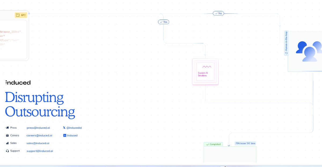Click the people illustration in the Human-in-the-loop panel
The width and height of the screenshot is (322, 167).
309,51
